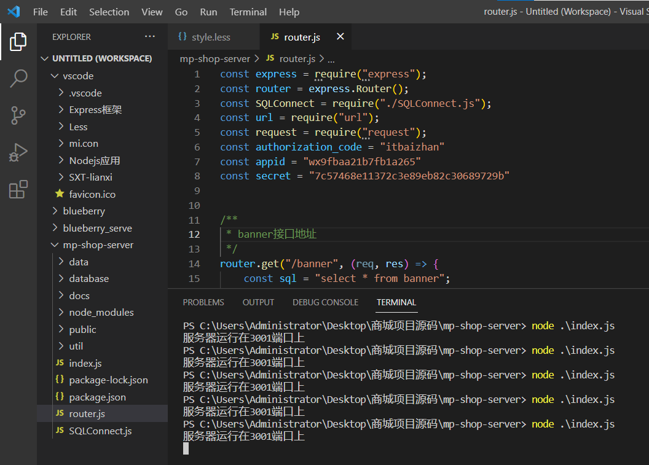Expand the docs folder
Image resolution: width=649 pixels, height=465 pixels.
pos(61,295)
